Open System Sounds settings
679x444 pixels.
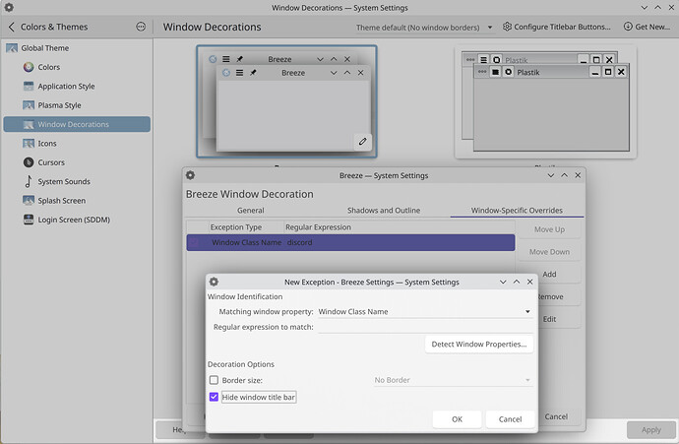click(x=63, y=181)
